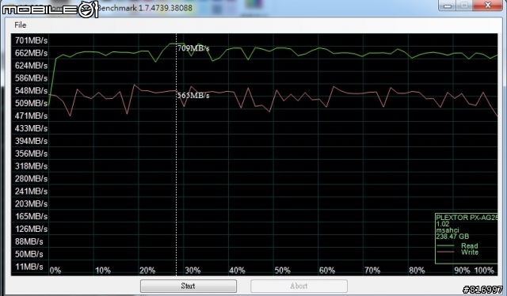
Task: Click the 90% x-axis label
Action: (x=462, y=271)
